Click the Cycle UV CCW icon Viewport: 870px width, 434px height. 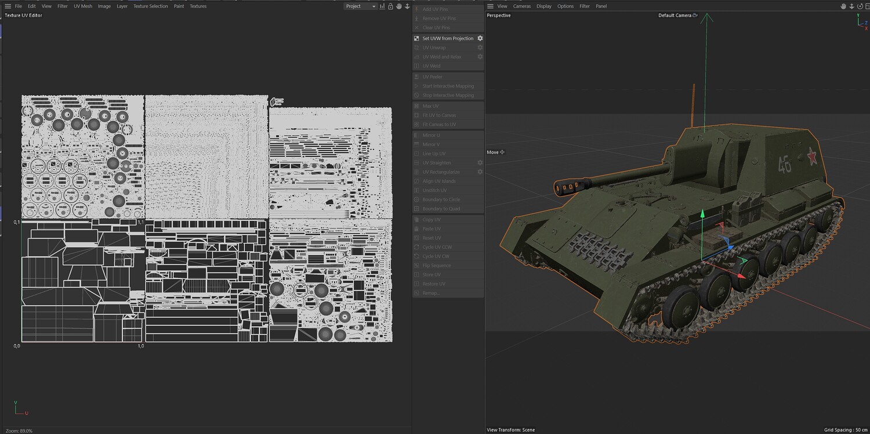point(416,247)
